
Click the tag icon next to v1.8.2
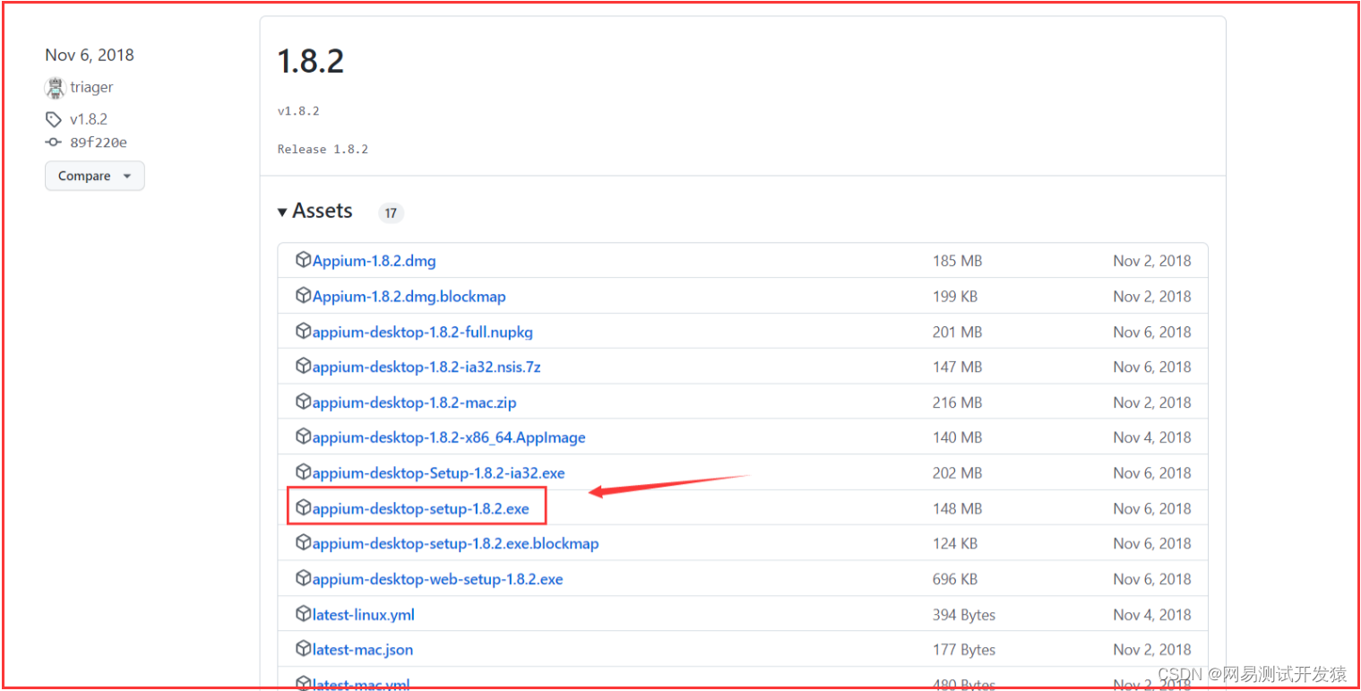point(54,119)
